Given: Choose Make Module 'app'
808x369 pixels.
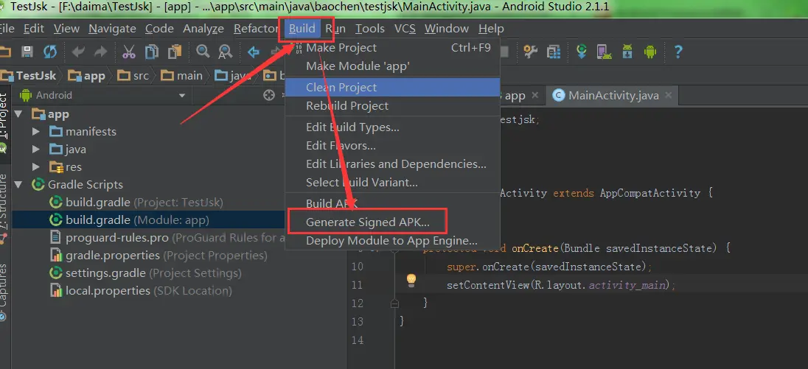Looking at the screenshot, I should click(392, 66).
